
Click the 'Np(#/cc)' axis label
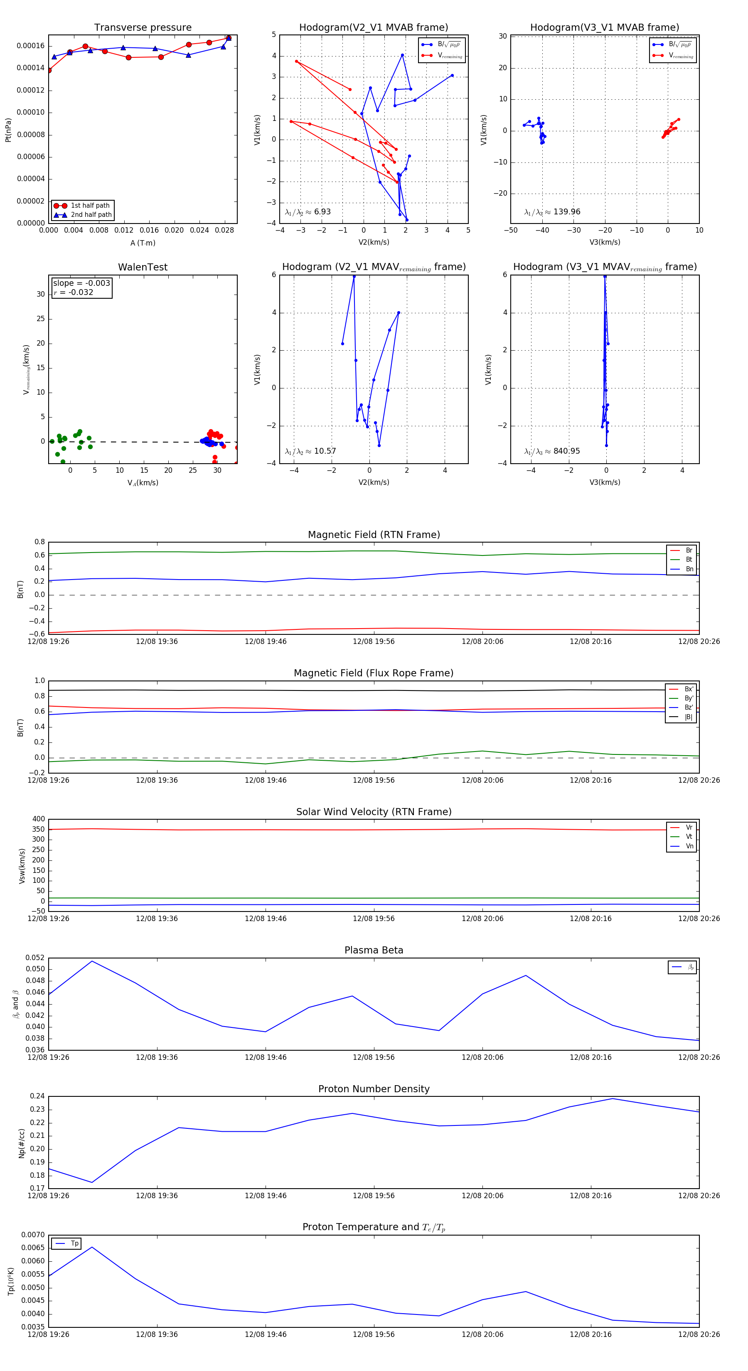pyautogui.click(x=21, y=1142)
